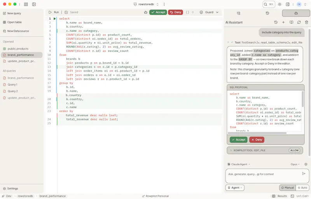This screenshot has height=199, width=311.
Task: Click Dev in the status breadcrumb
Action: [9, 196]
